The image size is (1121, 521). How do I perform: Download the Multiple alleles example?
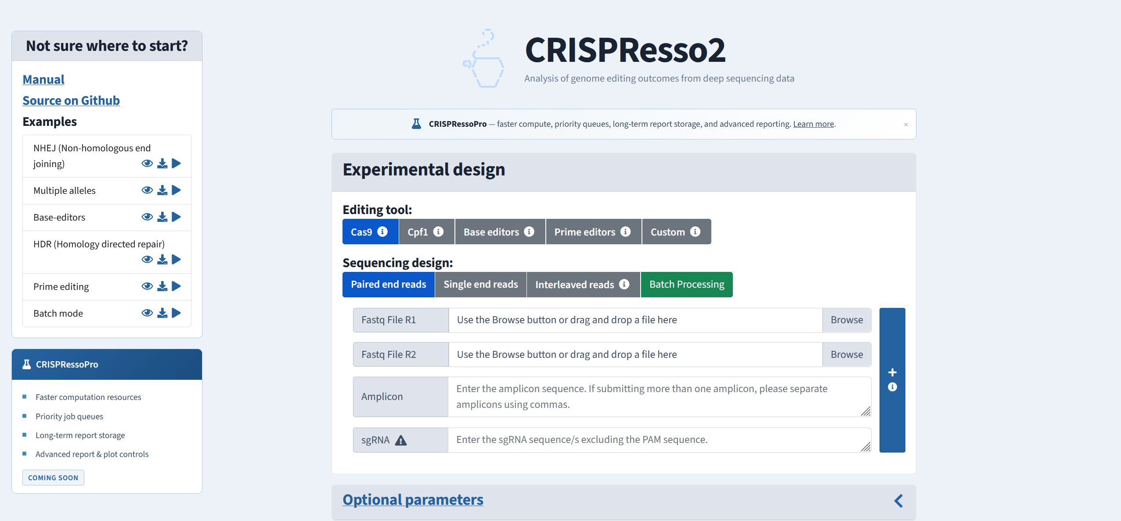(162, 190)
